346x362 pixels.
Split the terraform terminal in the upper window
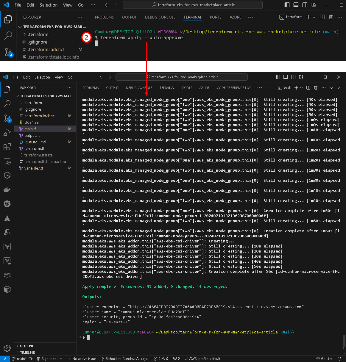[322, 17]
